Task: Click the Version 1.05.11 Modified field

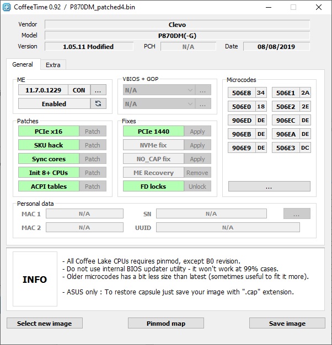Action: click(89, 46)
